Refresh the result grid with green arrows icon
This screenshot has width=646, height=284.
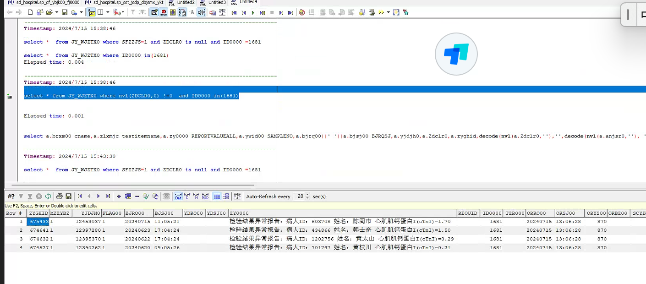[48, 197]
